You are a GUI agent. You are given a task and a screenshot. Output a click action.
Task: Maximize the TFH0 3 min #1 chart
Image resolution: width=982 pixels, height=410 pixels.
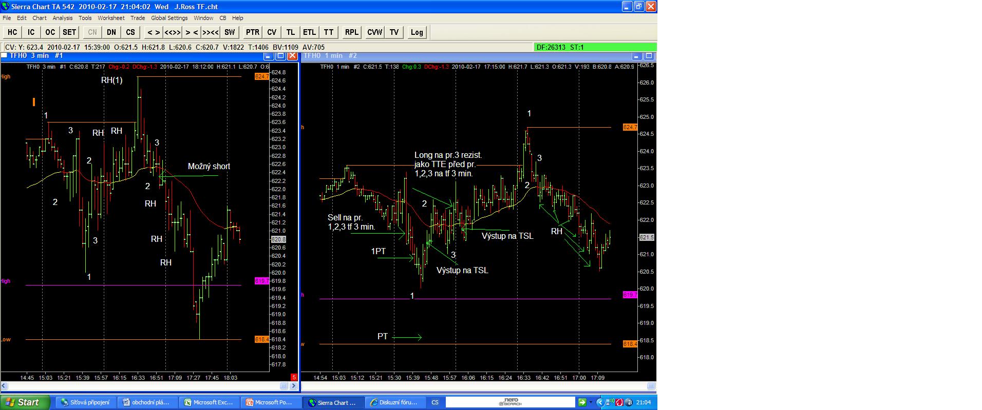(280, 56)
